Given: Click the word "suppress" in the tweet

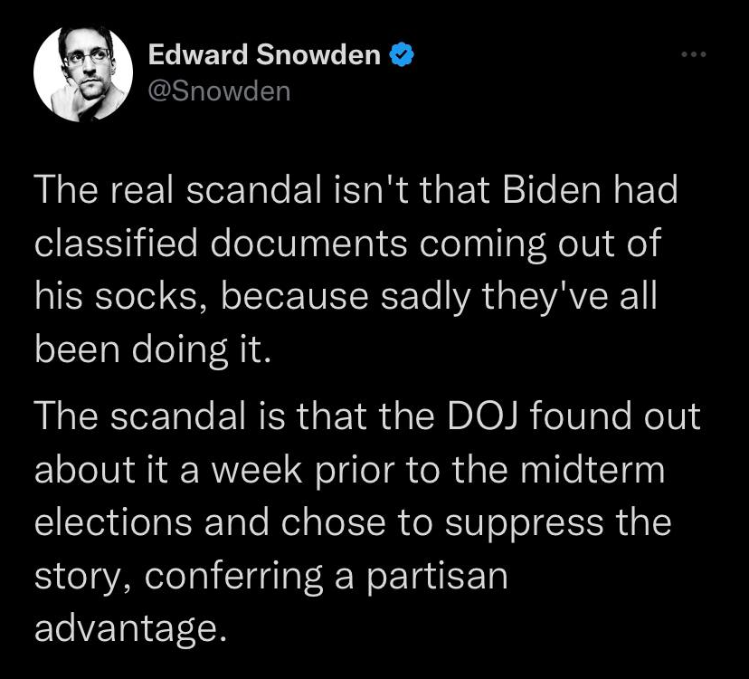Looking at the screenshot, I should (524, 524).
